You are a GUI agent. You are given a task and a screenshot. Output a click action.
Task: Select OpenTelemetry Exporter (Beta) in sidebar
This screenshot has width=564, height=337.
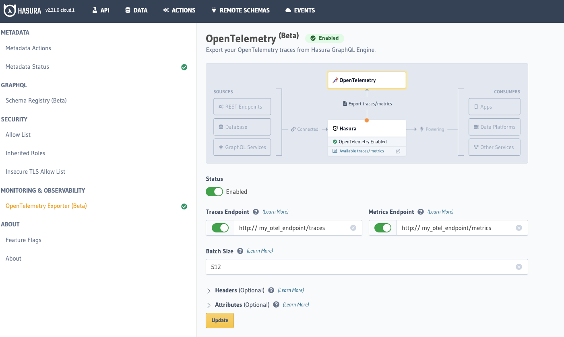tap(46, 206)
